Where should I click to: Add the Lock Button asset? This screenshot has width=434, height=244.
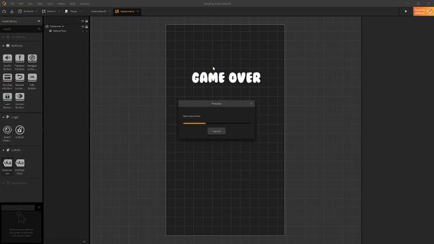pos(7,96)
